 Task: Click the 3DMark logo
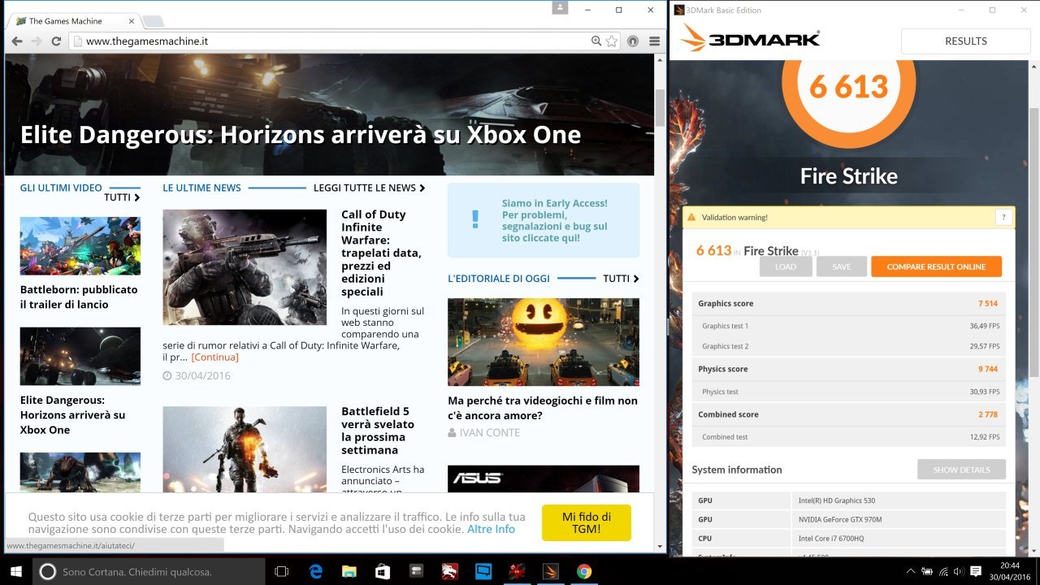(751, 38)
